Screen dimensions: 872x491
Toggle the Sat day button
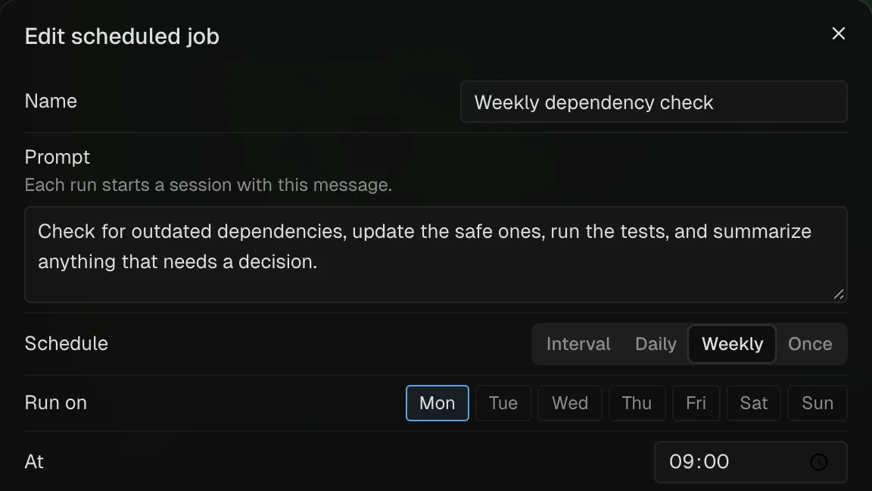coord(754,403)
